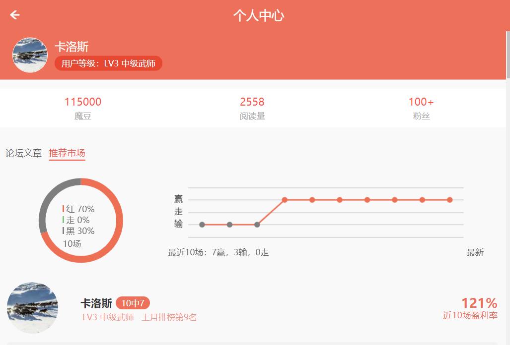Image resolution: width=510 pixels, height=345 pixels.
Task: Click the 走 0% legend entry
Action: pyautogui.click(x=76, y=220)
